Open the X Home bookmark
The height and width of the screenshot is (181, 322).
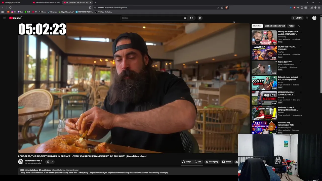coord(42,12)
